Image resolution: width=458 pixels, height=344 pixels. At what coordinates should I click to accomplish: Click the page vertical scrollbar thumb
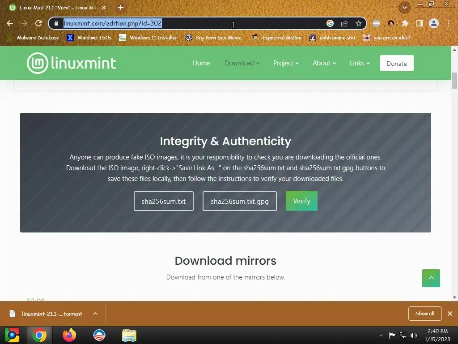pos(454,81)
